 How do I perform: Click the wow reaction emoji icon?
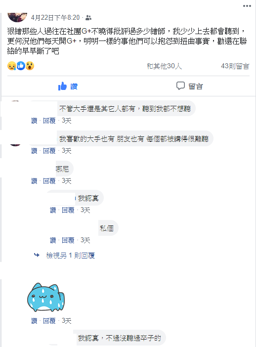tap(30, 66)
